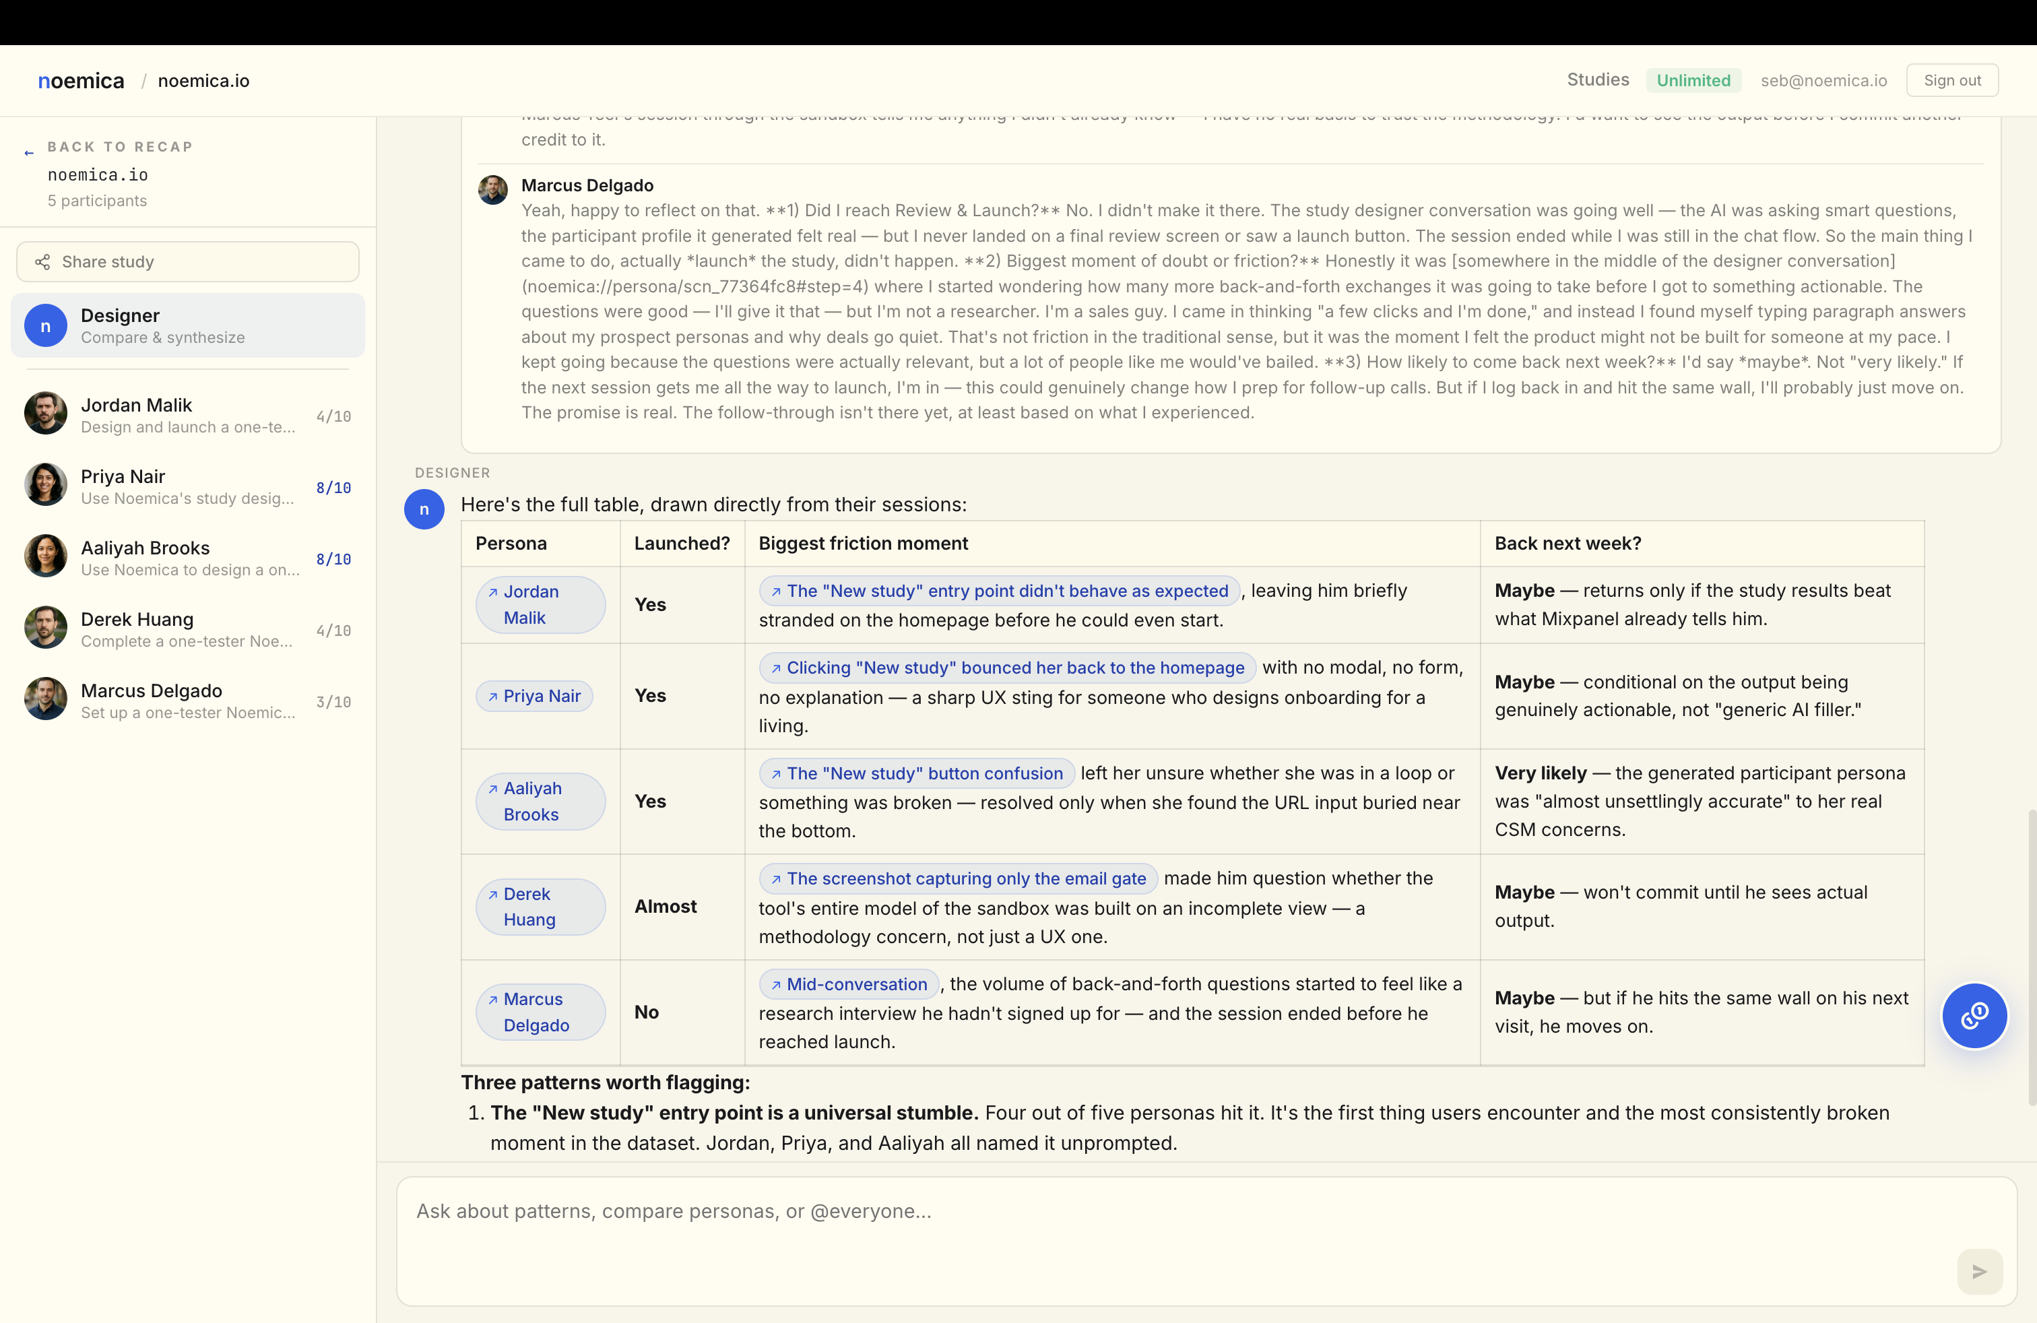This screenshot has height=1323, width=2037.
Task: Open "The screenshot capturing only the email gate" reference
Action: [959, 879]
